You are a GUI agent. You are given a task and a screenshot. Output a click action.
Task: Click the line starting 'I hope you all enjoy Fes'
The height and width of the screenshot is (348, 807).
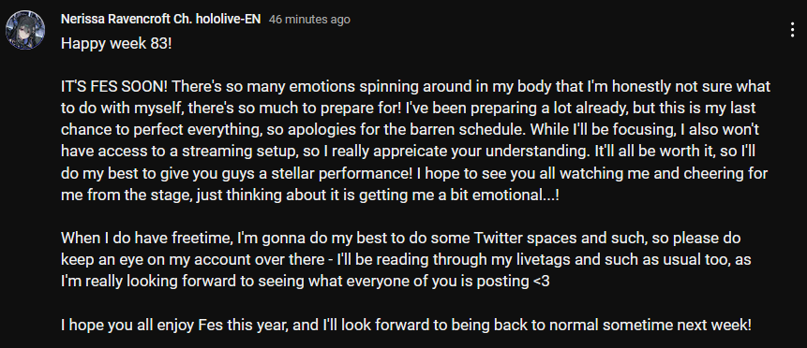(x=406, y=326)
